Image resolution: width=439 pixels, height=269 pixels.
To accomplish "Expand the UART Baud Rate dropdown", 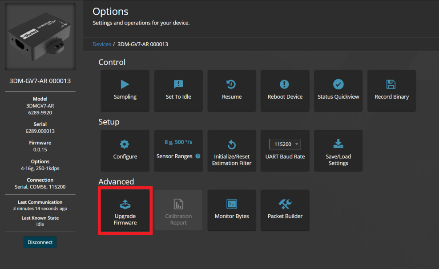I will point(285,144).
